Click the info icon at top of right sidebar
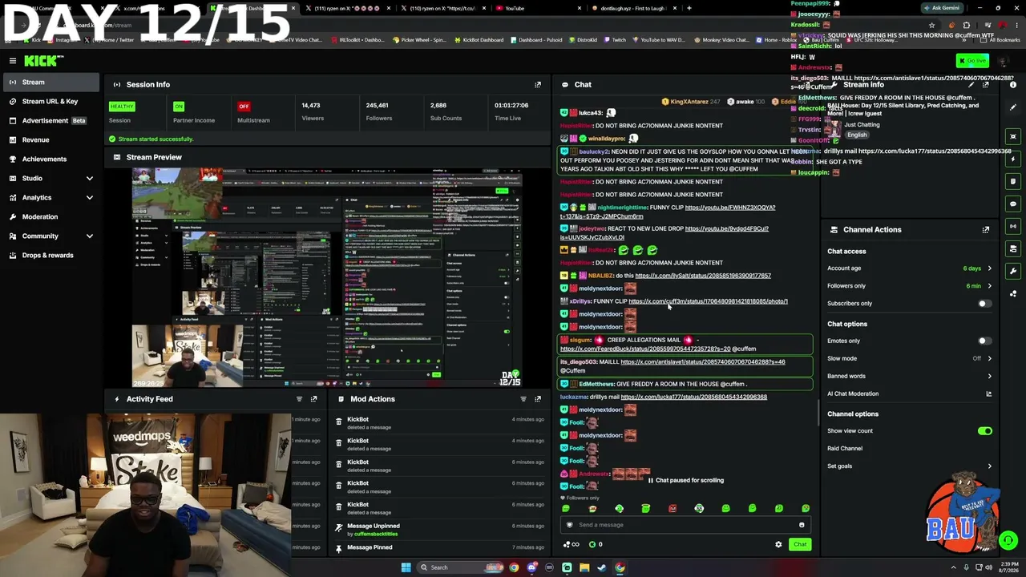Screen dimensions: 1026x577 [x=1013, y=84]
